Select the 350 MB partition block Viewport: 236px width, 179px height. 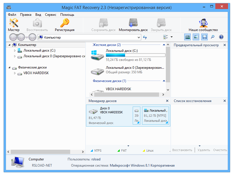(136, 116)
